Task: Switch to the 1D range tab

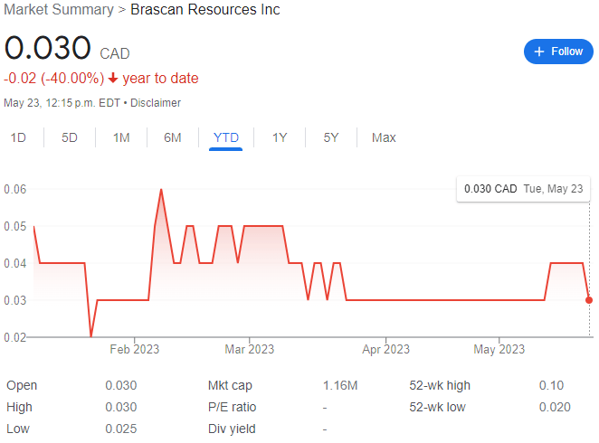Action: point(18,137)
